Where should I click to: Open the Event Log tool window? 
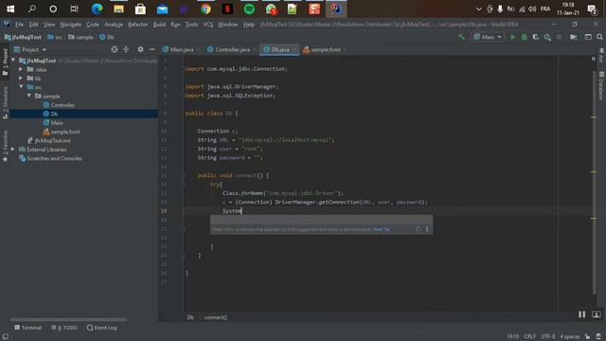[102, 328]
